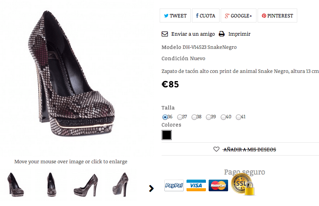Select size 36 radio button
The height and width of the screenshot is (206, 319).
point(165,117)
